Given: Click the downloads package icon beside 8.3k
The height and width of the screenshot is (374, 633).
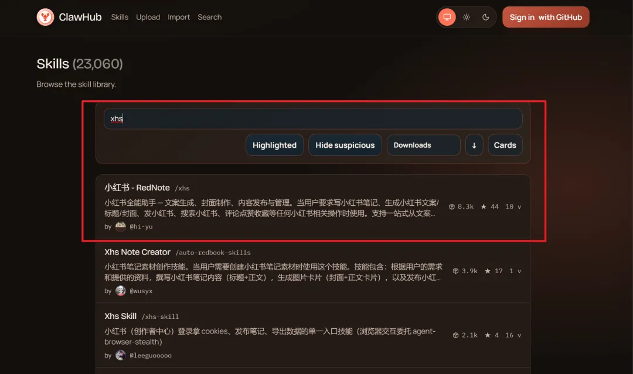Looking at the screenshot, I should point(452,206).
